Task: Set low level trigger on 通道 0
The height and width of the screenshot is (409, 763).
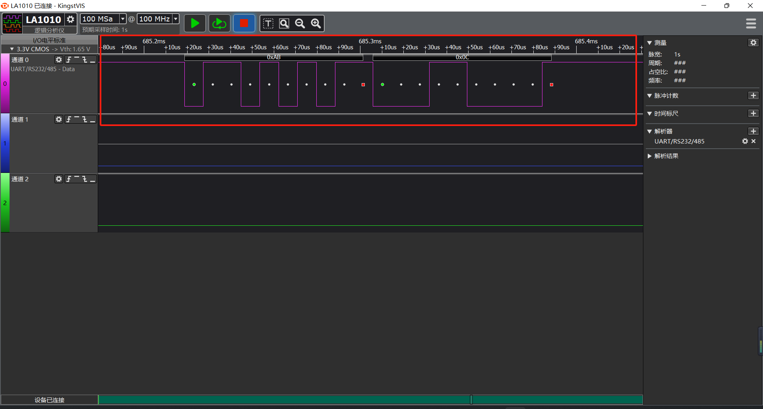Action: click(x=93, y=60)
